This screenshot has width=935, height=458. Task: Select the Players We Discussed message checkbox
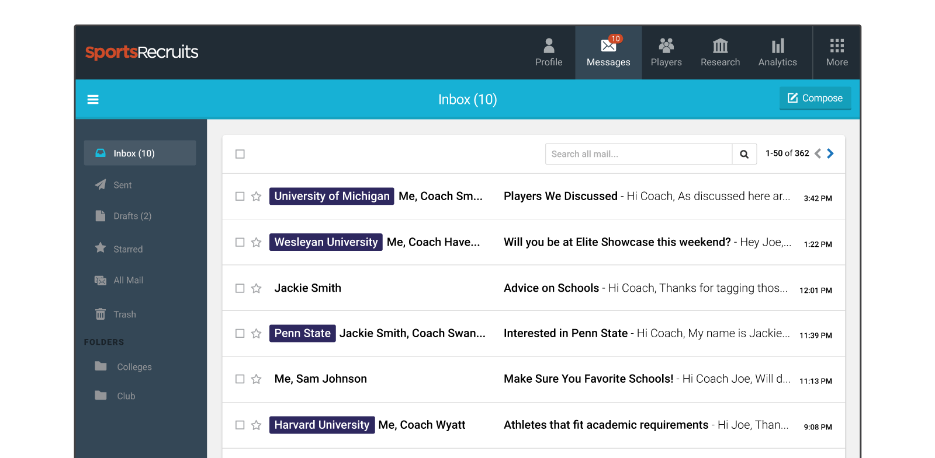[240, 197]
